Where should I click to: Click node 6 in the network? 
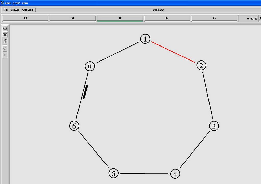tap(74, 126)
